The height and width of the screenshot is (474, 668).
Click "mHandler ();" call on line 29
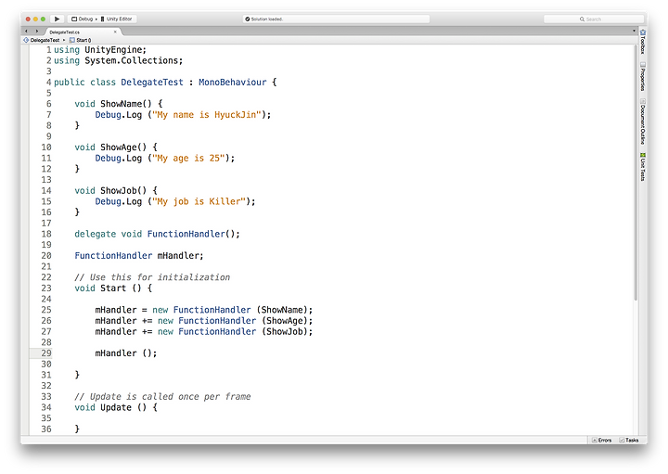126,353
